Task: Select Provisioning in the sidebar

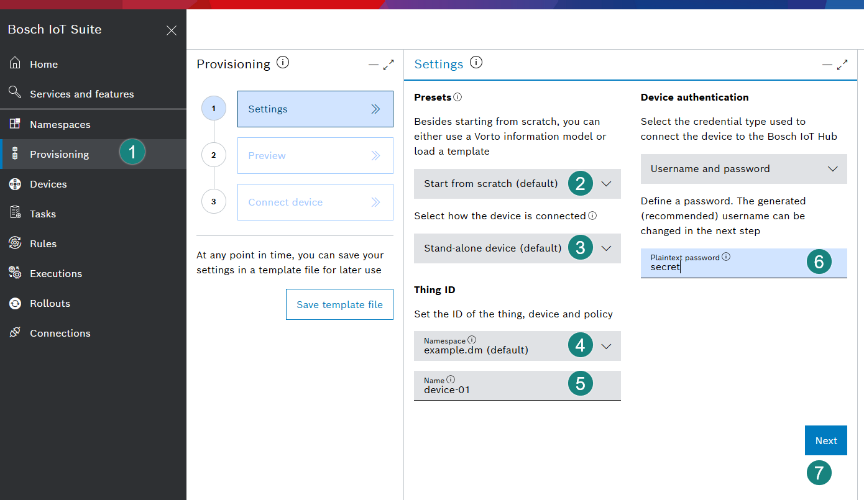Action: coord(93,154)
